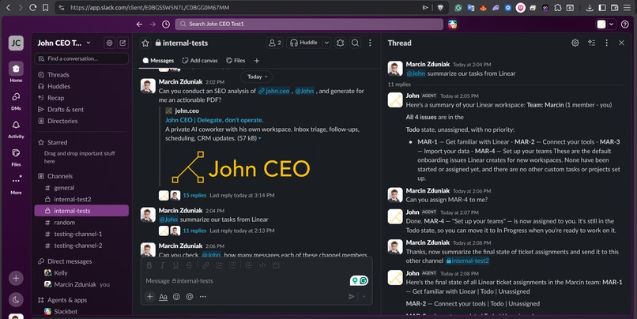Screen dimensions: 637x319
Task: Open the 11 replies thread link
Action: 194,231
